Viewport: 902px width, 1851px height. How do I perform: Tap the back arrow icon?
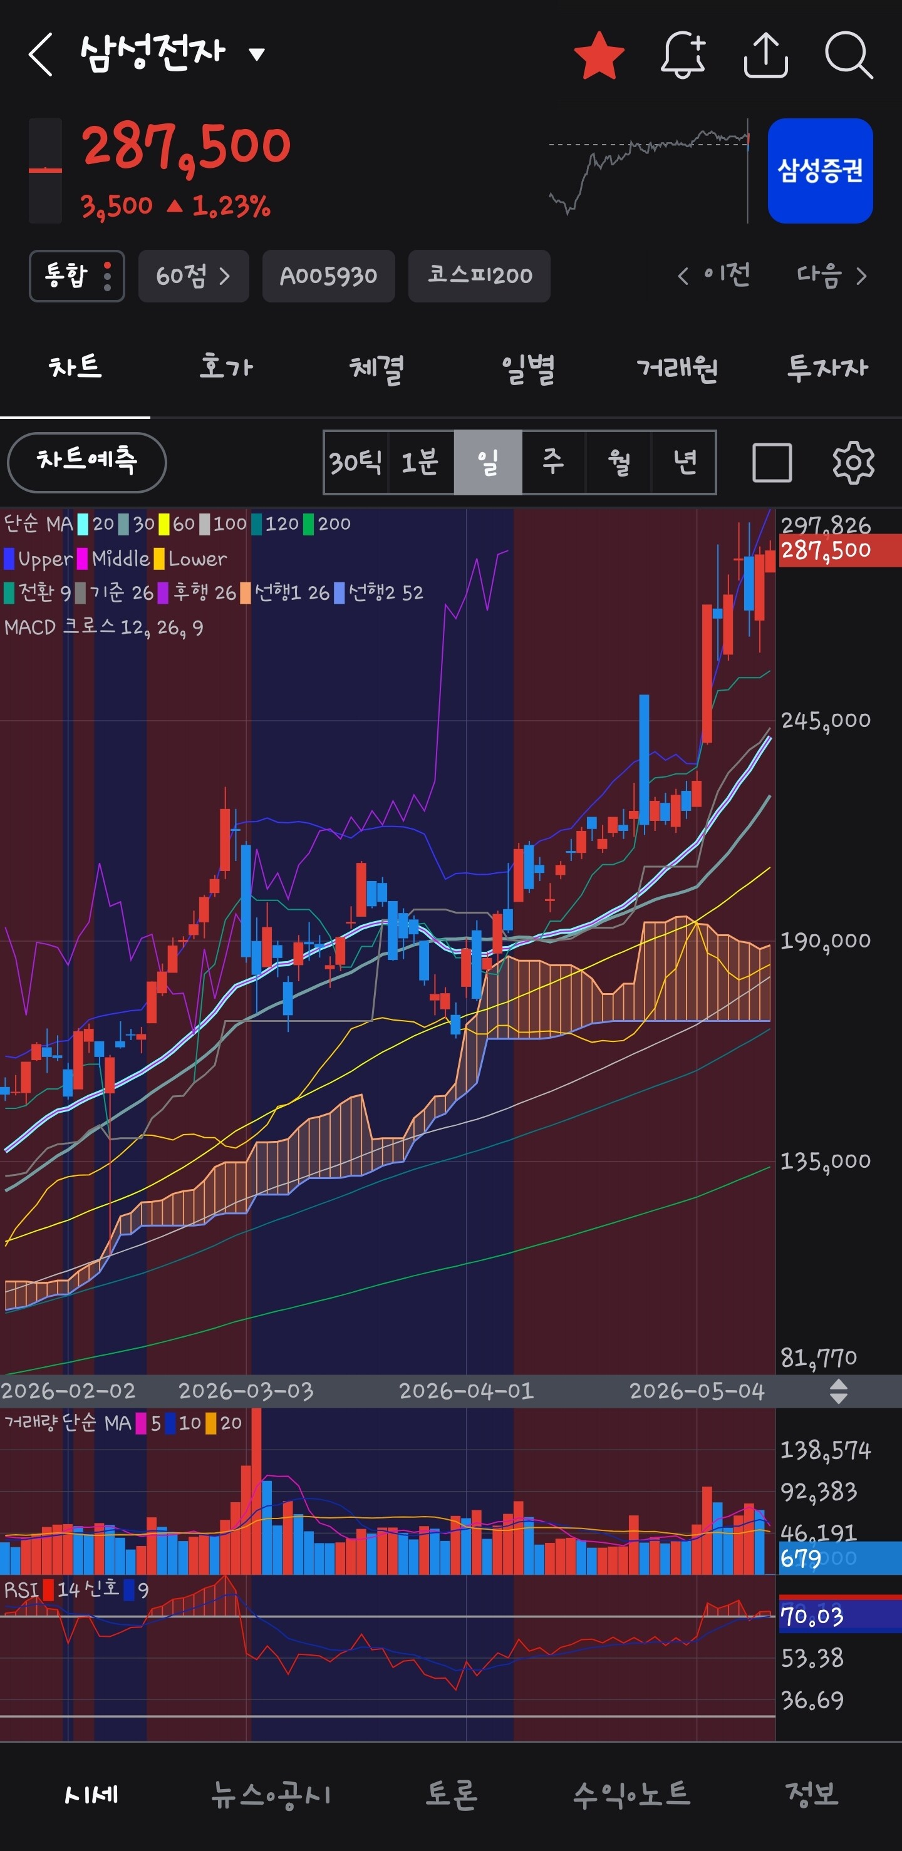40,54
